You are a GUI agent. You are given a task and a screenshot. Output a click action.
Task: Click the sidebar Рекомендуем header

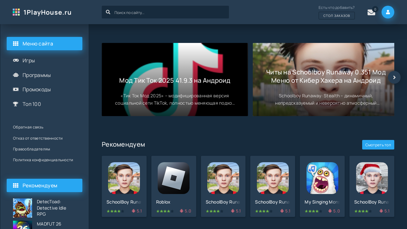(x=45, y=185)
